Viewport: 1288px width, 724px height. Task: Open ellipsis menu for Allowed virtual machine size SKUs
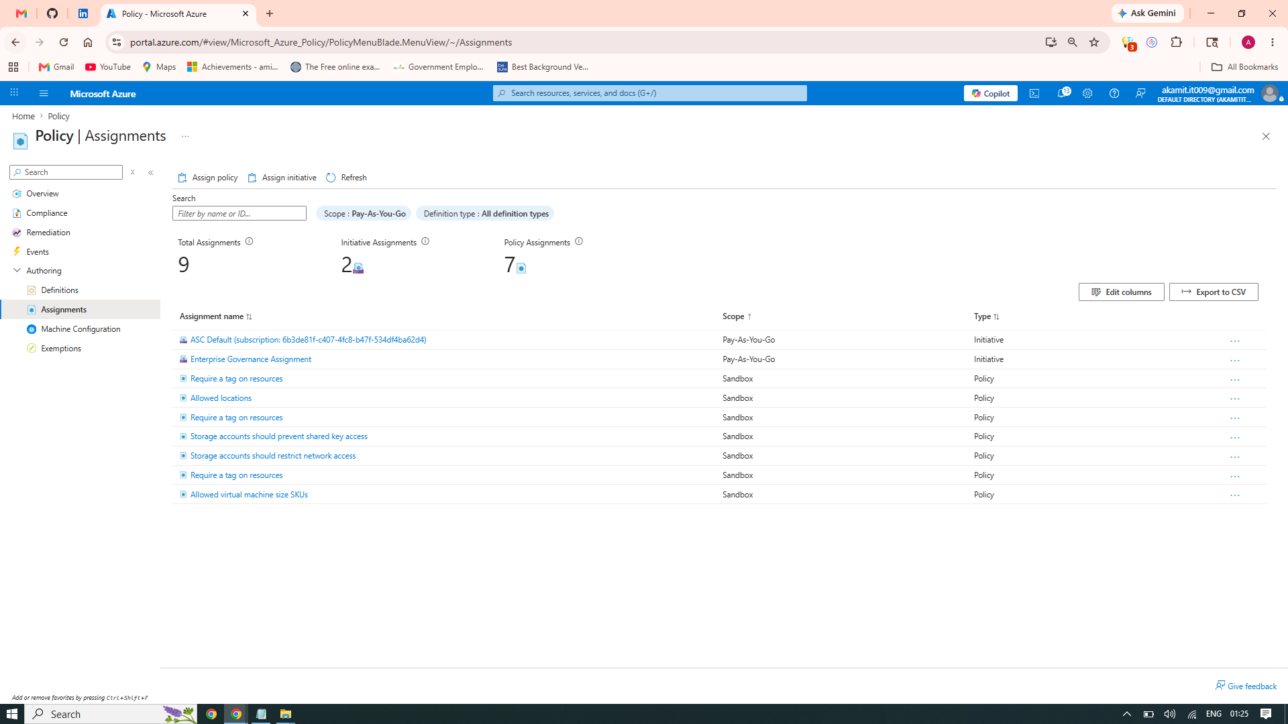pyautogui.click(x=1235, y=495)
